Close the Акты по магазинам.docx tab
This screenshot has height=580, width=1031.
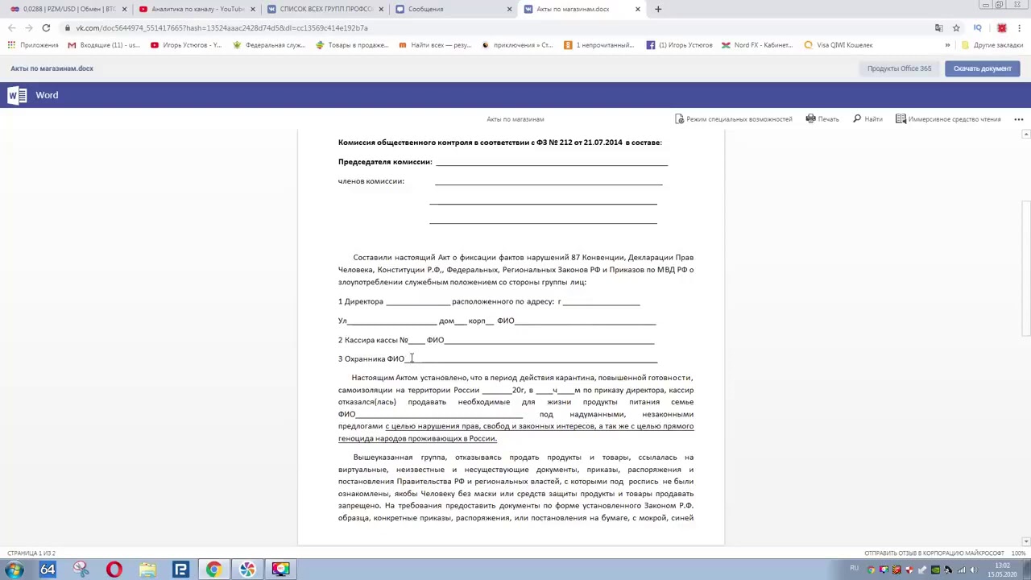click(x=637, y=9)
